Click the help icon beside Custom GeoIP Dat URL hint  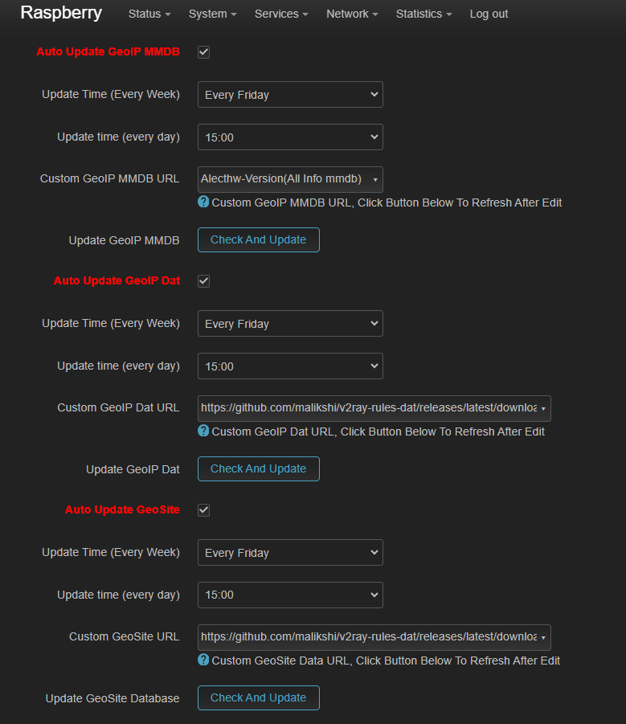[x=203, y=431]
